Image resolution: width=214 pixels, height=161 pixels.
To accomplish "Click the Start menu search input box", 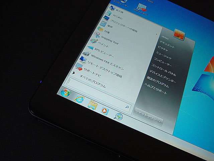I will 99,95.
